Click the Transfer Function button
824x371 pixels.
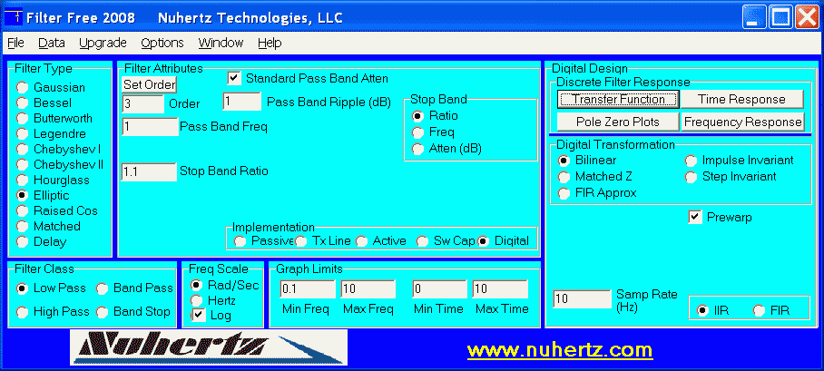[x=618, y=99]
